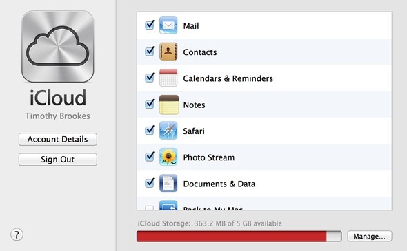Screen dimensions: 407x251
Task: Click the Documents & Data icon
Action: (168, 183)
